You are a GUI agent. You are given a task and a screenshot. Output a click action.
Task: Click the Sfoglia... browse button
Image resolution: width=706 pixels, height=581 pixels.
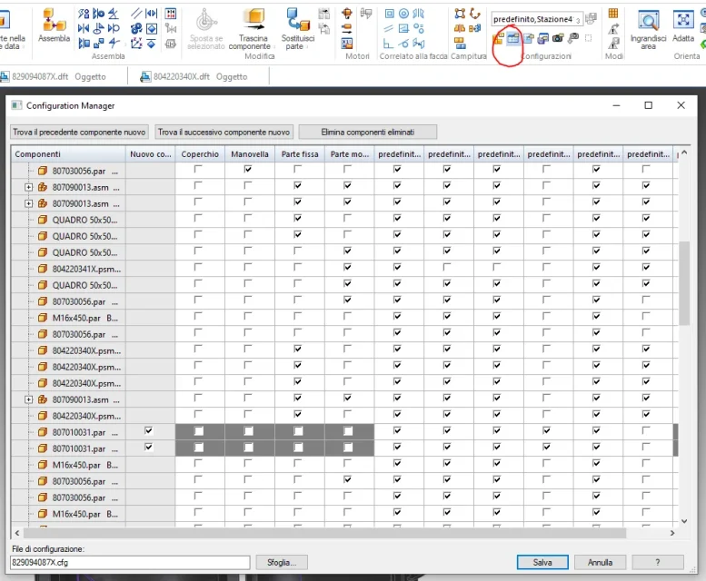pyautogui.click(x=282, y=562)
